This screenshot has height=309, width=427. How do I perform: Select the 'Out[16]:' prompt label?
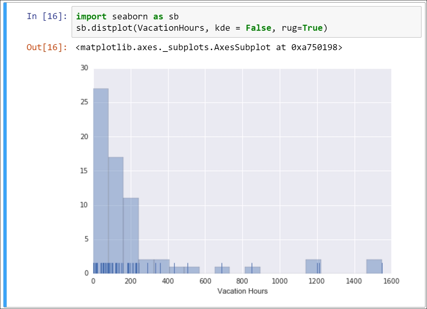coord(47,47)
